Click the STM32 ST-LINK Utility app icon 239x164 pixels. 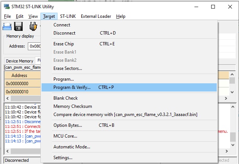(x=7, y=7)
